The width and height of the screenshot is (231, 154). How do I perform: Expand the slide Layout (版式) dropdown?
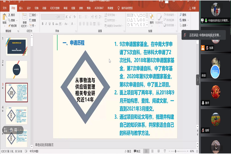tap(32, 15)
